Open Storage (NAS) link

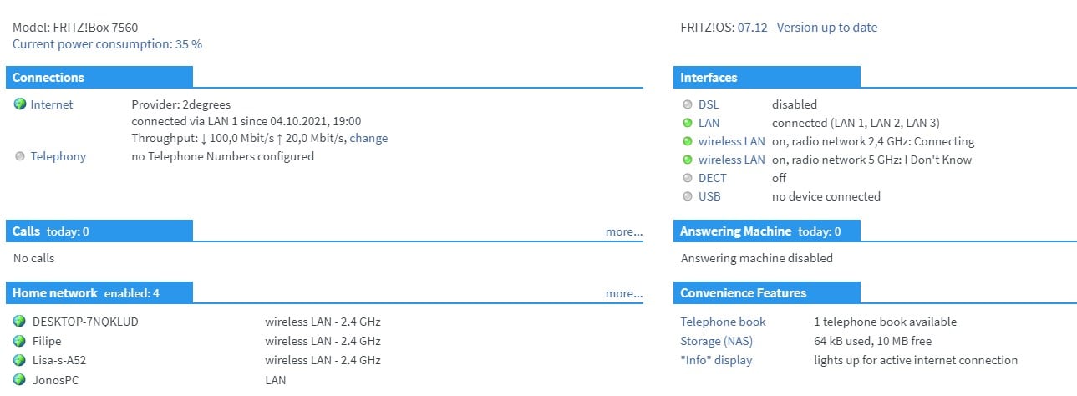(x=723, y=341)
